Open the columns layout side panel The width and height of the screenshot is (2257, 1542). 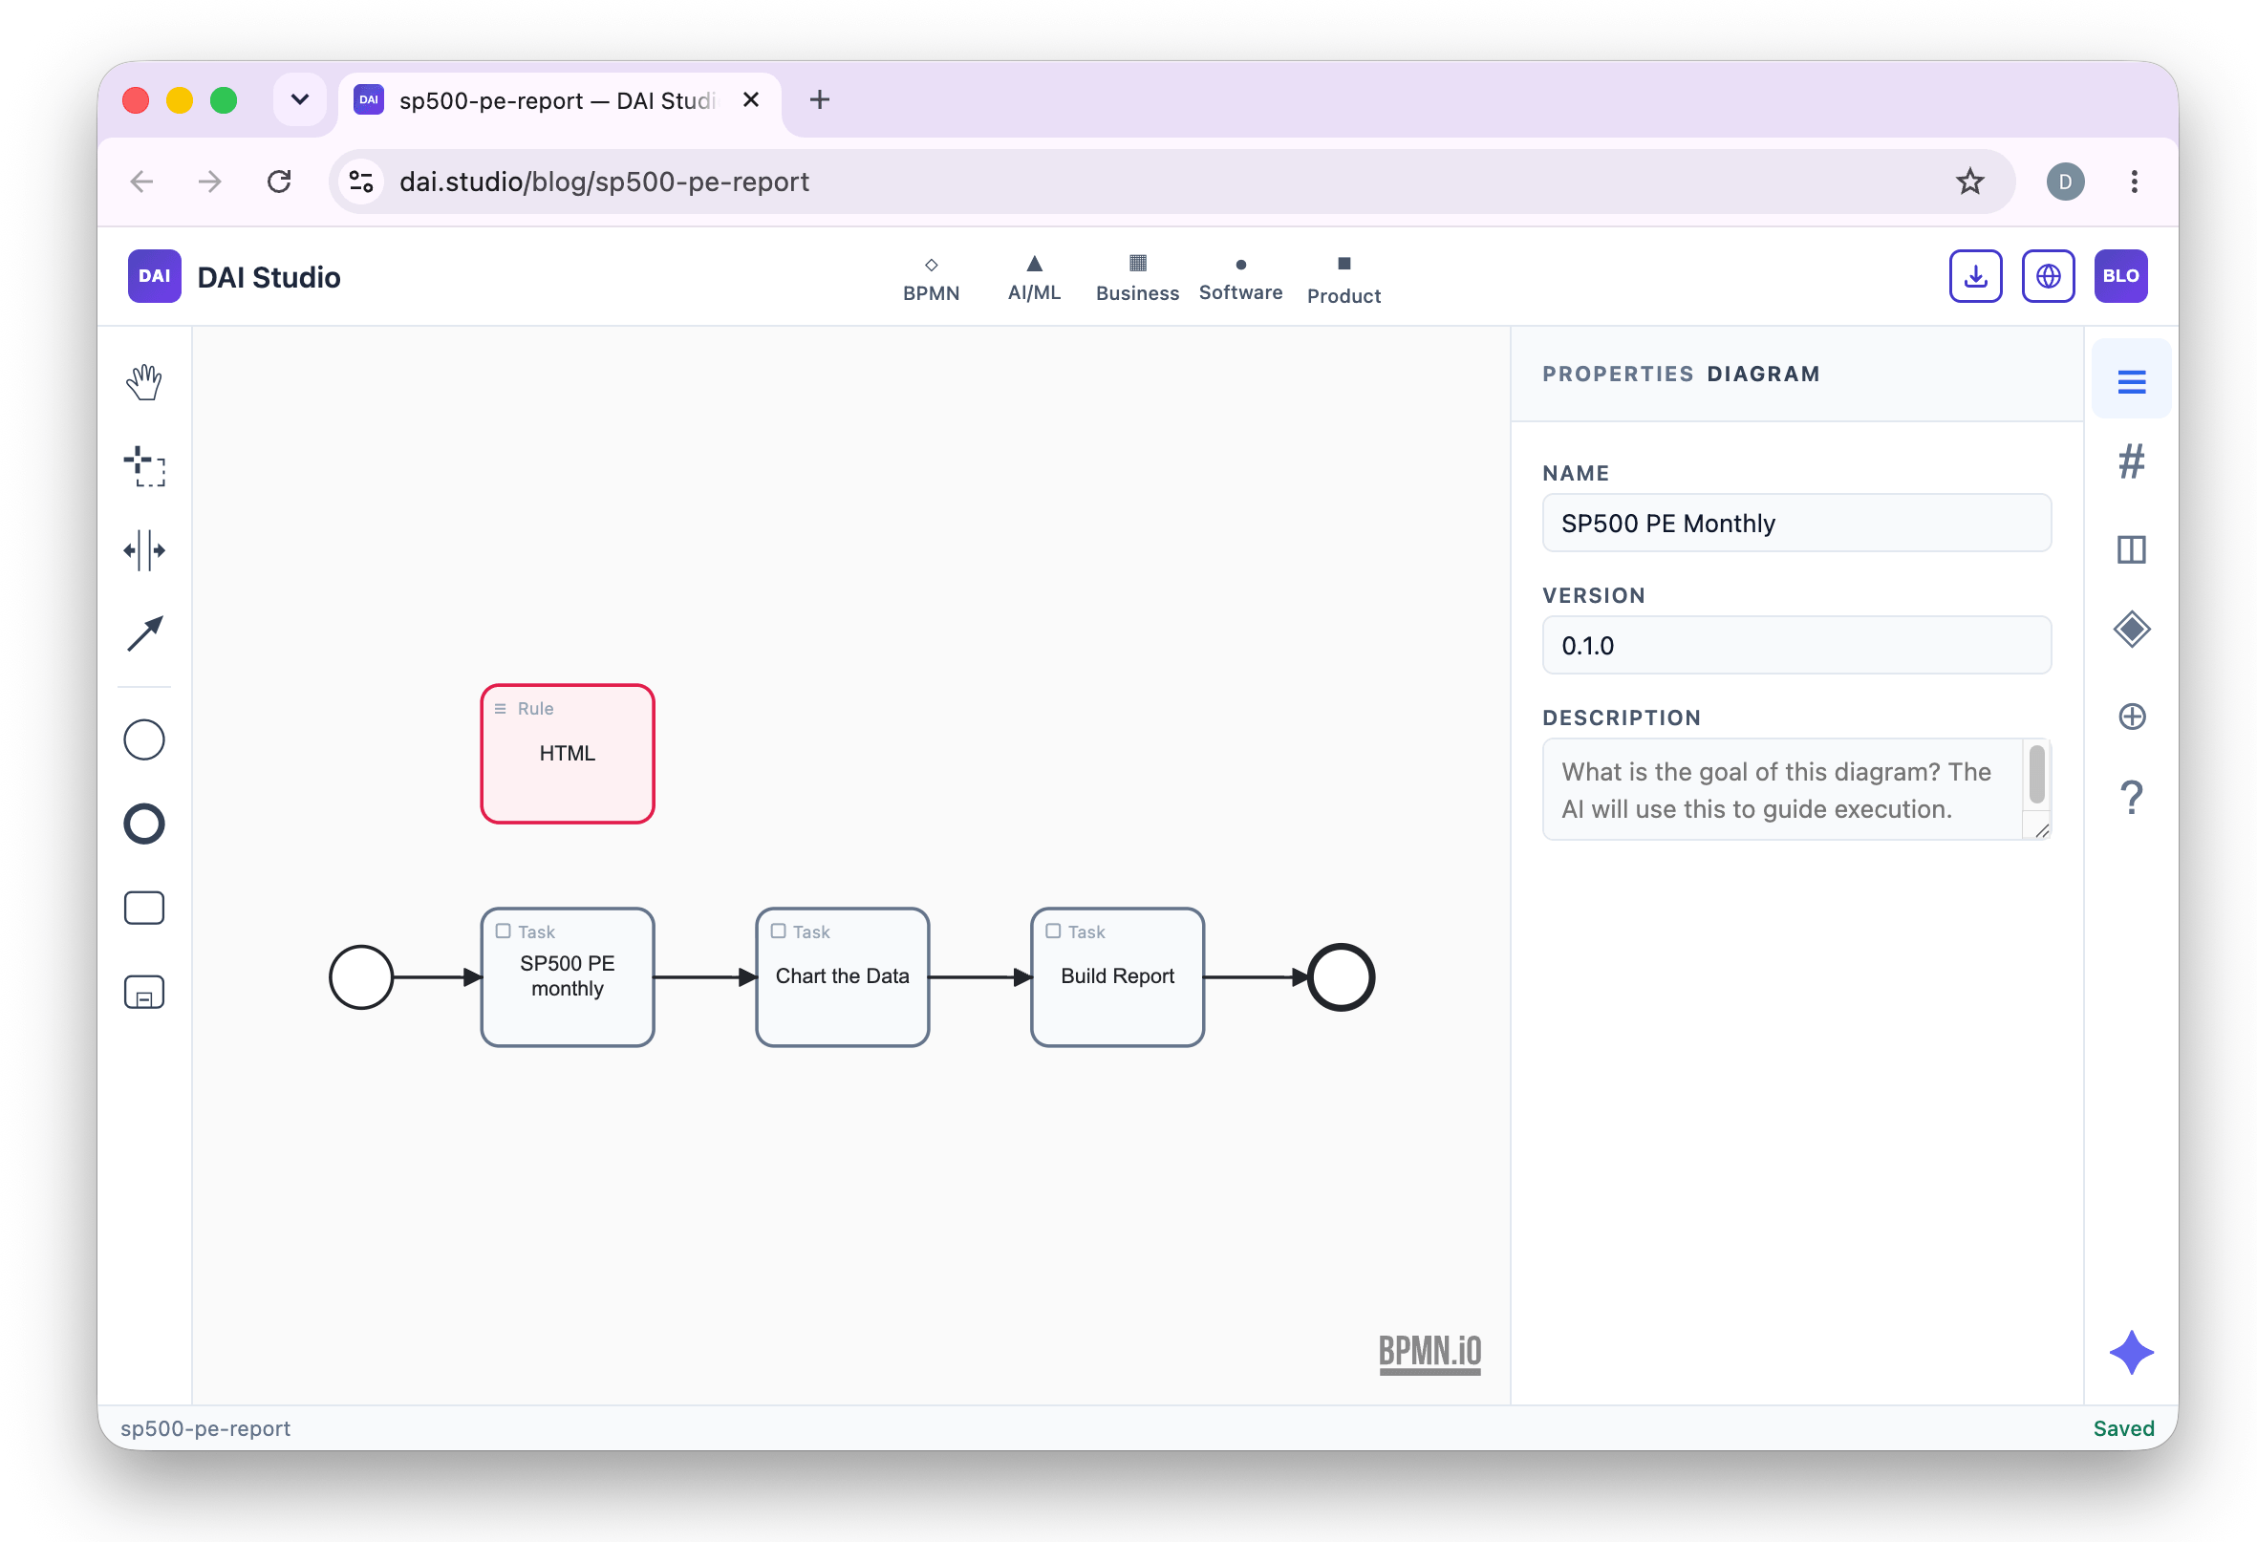(x=2131, y=549)
